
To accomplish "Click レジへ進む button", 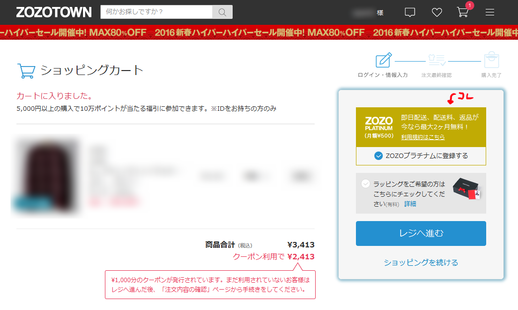I will 421,233.
